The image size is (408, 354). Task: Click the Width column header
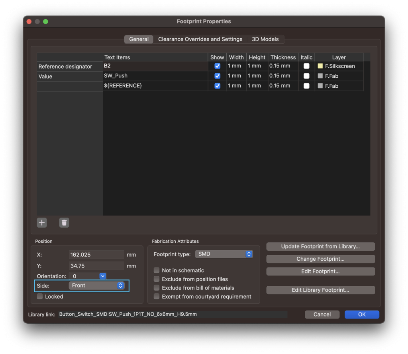coord(237,57)
